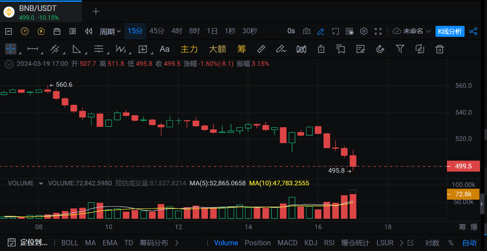This screenshot has height=251, width=487.
Task: Toggle logarithmic scale (对数)
Action: coord(432,243)
